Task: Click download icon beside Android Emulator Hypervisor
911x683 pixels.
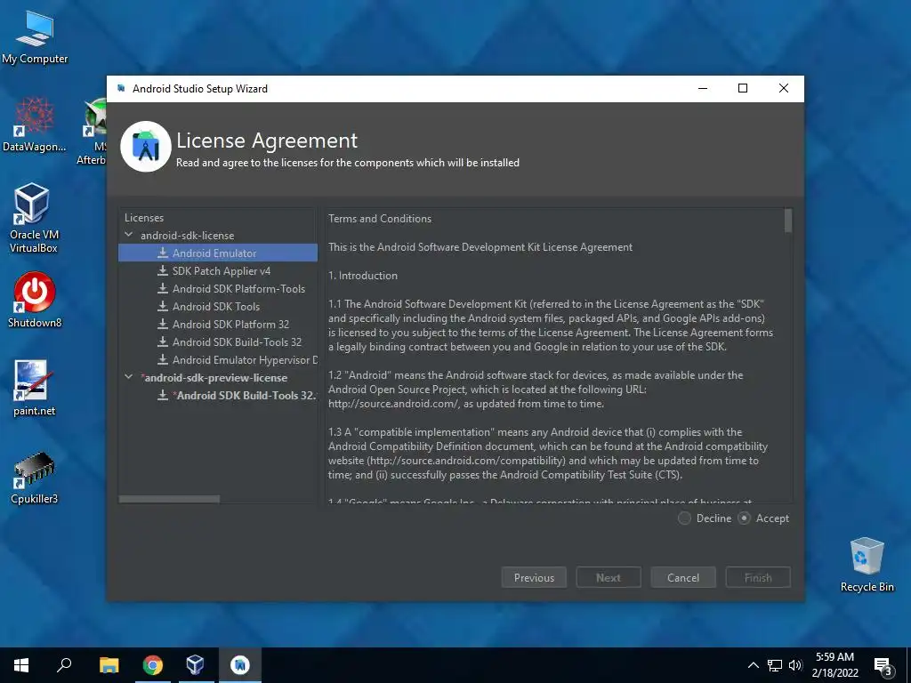Action: pyautogui.click(x=163, y=360)
